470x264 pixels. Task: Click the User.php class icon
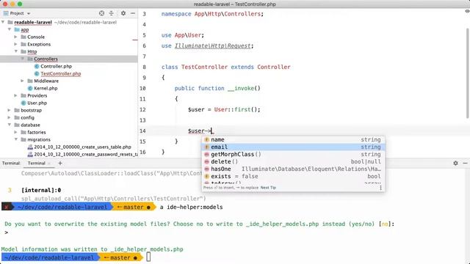click(x=23, y=103)
